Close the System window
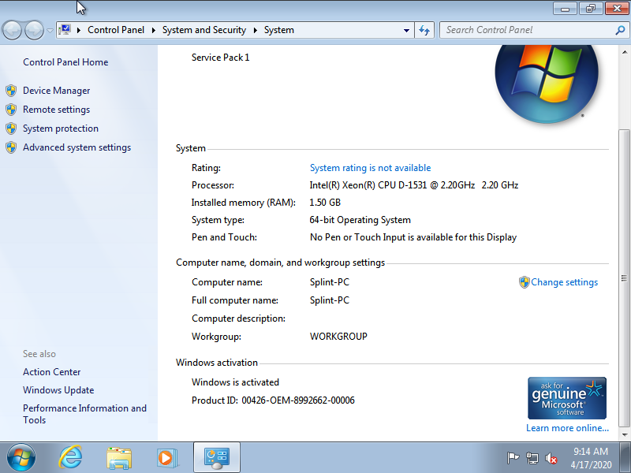Image resolution: width=631 pixels, height=473 pixels. coord(617,9)
